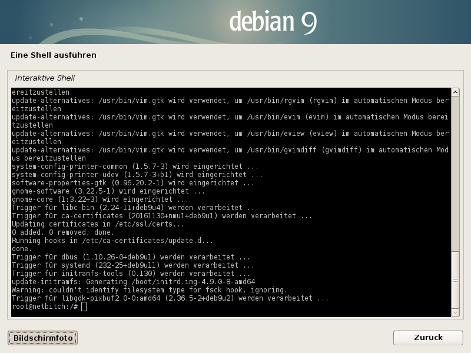Viewport: 471px width, 353px height.
Task: Click the Bildschirmfoto button
Action: click(x=42, y=338)
